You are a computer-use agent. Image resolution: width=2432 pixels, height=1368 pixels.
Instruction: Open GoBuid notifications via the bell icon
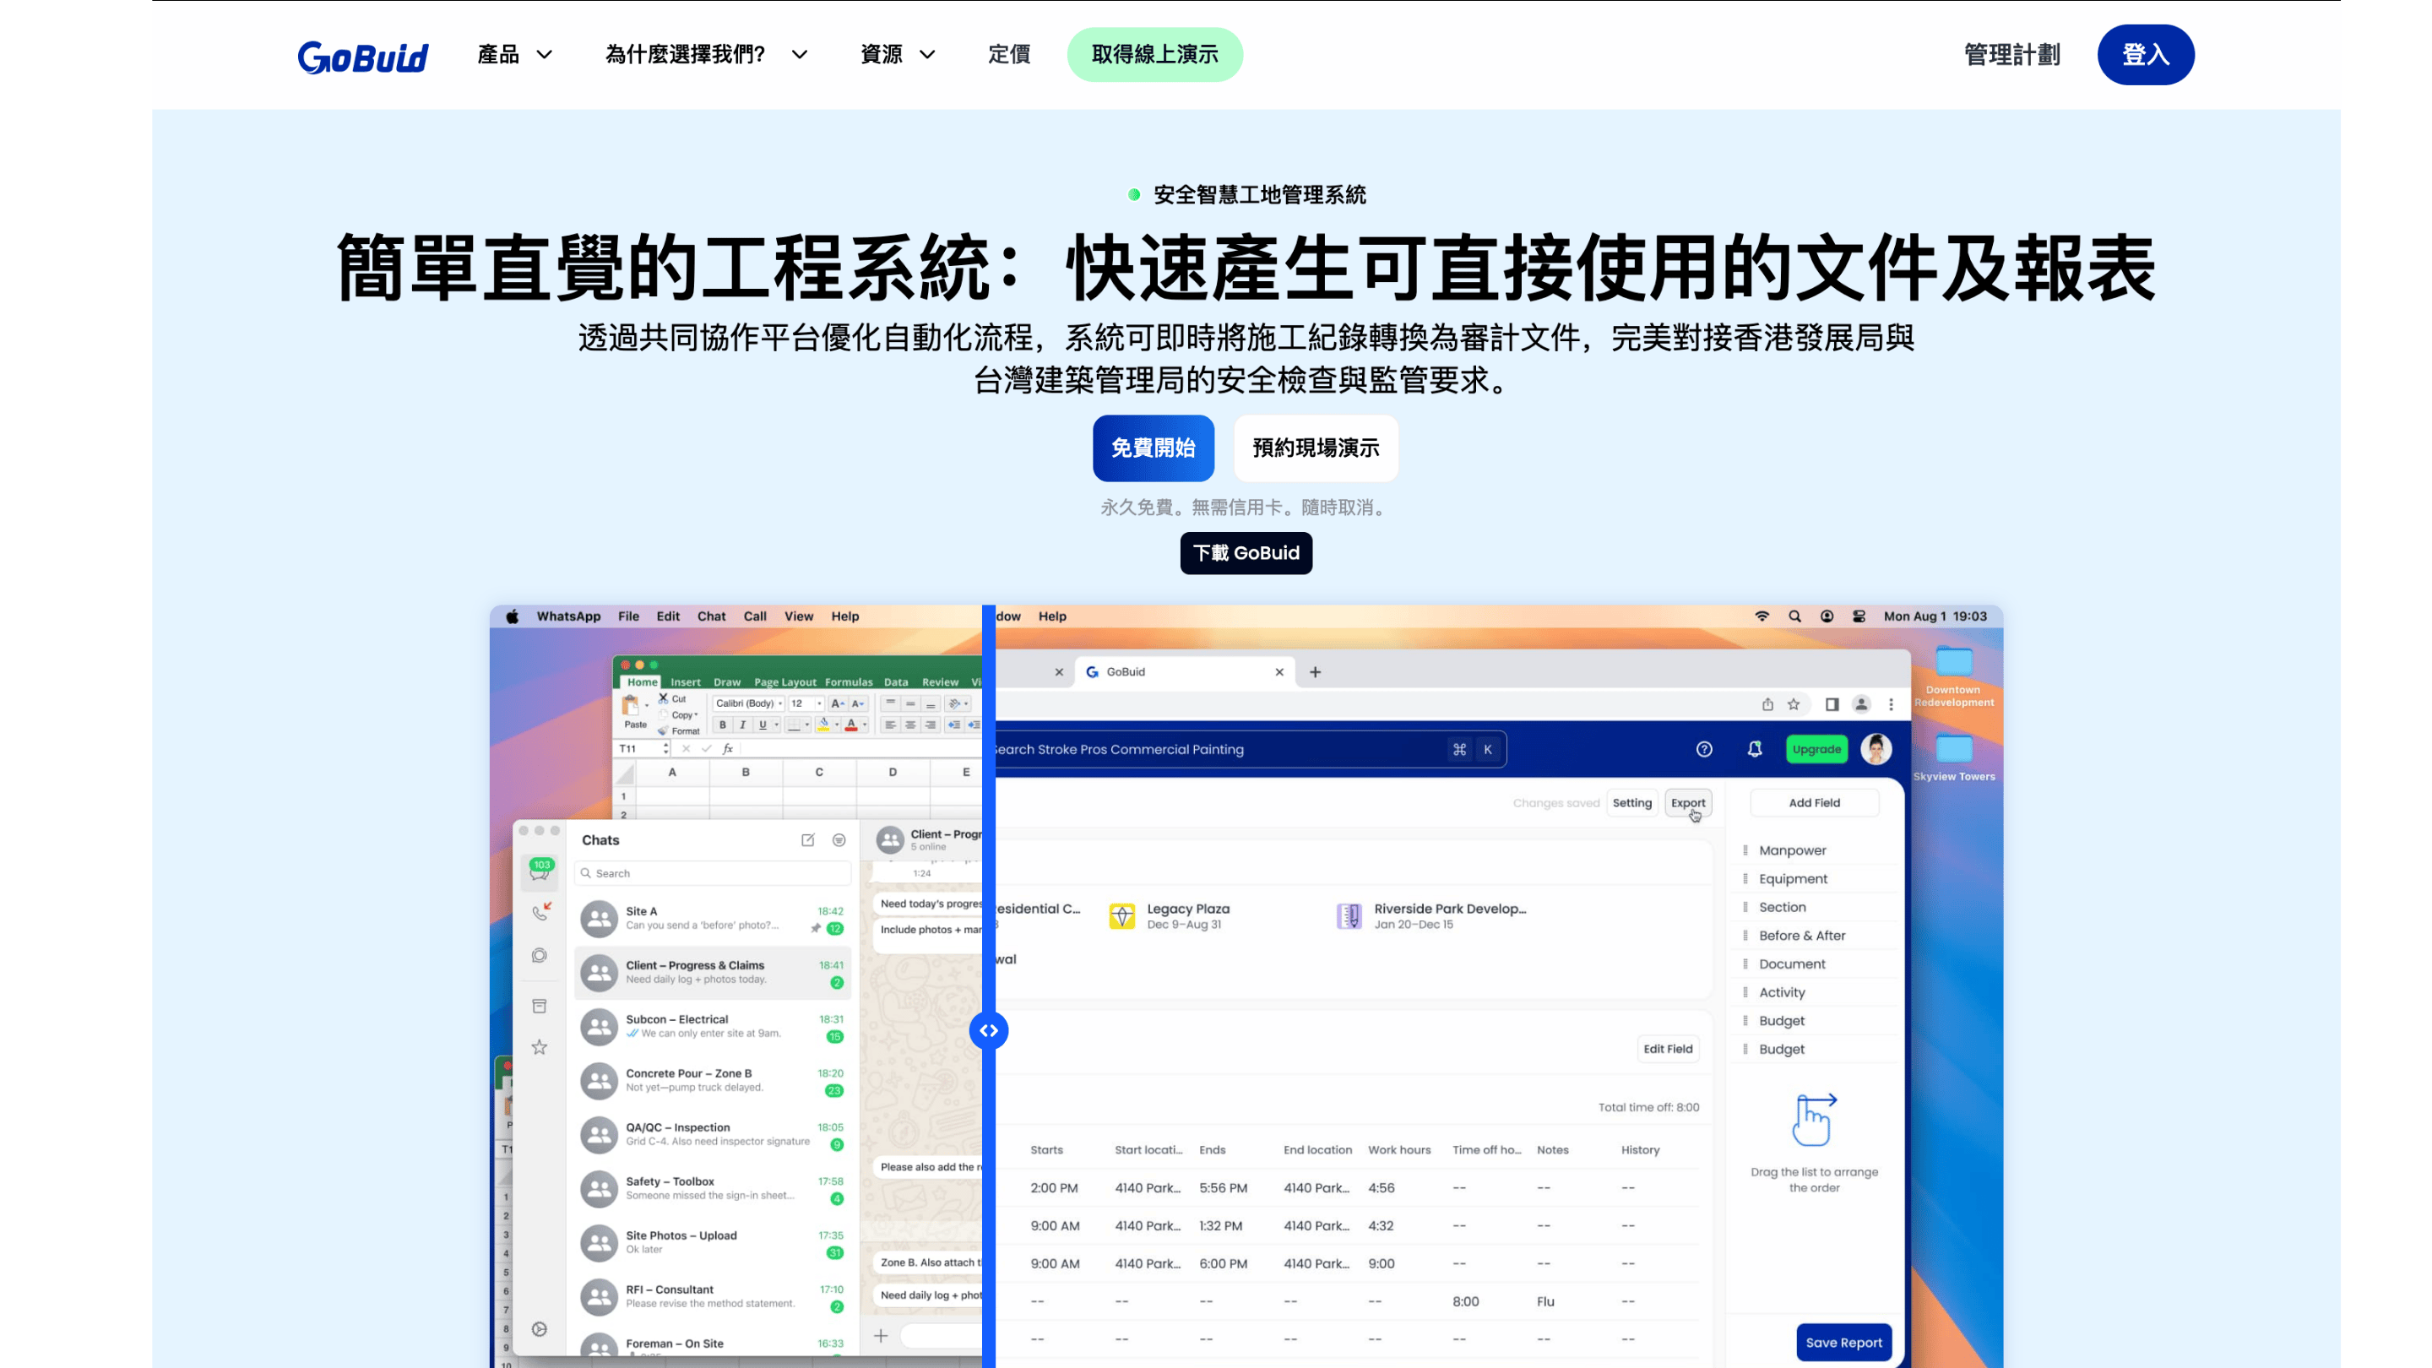coord(1754,749)
